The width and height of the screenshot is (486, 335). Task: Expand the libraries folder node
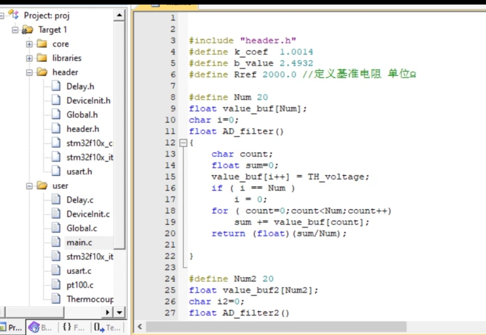[29, 58]
